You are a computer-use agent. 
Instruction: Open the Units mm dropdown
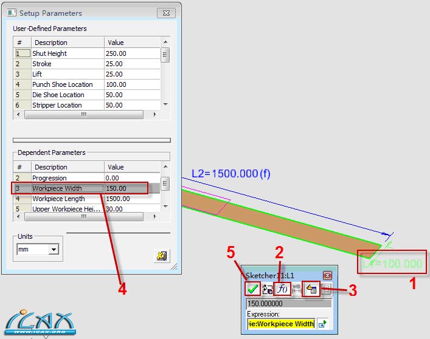point(54,249)
